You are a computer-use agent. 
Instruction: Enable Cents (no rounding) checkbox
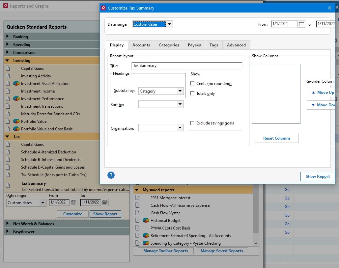pos(192,83)
